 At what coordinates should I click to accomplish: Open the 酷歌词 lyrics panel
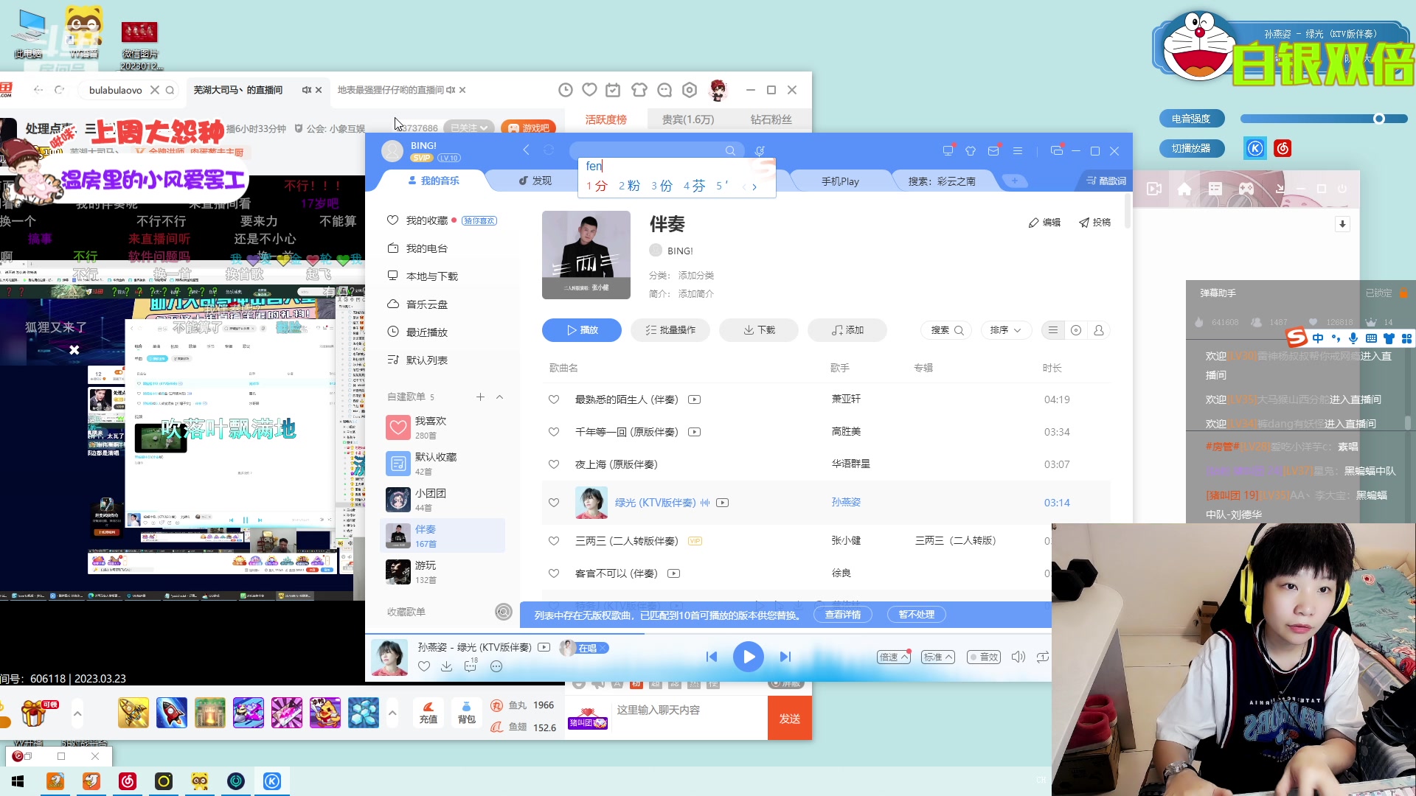[x=1106, y=181]
